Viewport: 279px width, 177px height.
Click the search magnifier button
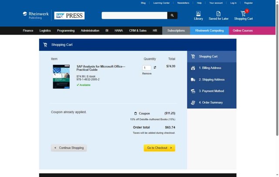tap(172, 16)
